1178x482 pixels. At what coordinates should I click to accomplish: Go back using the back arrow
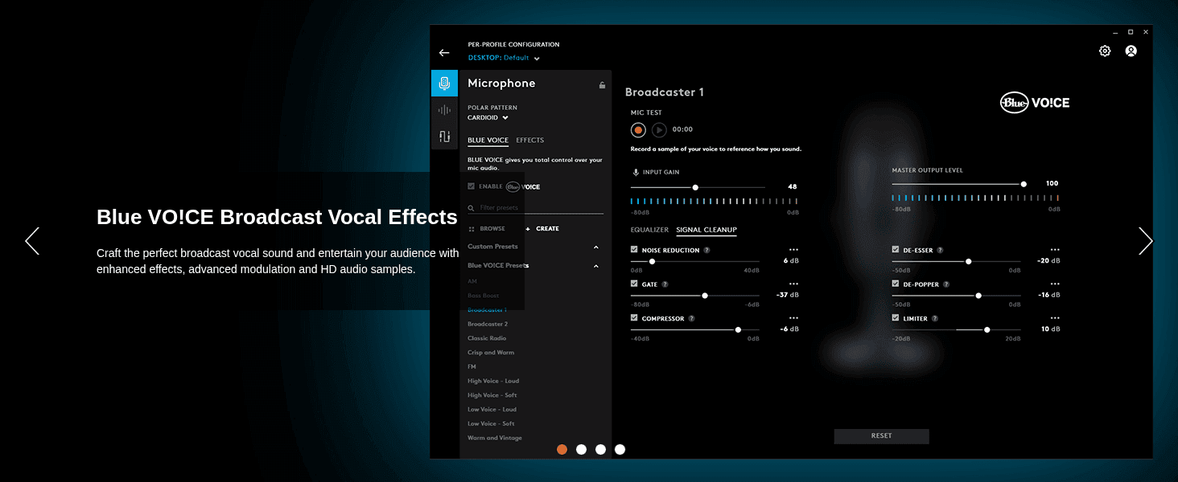tap(444, 53)
